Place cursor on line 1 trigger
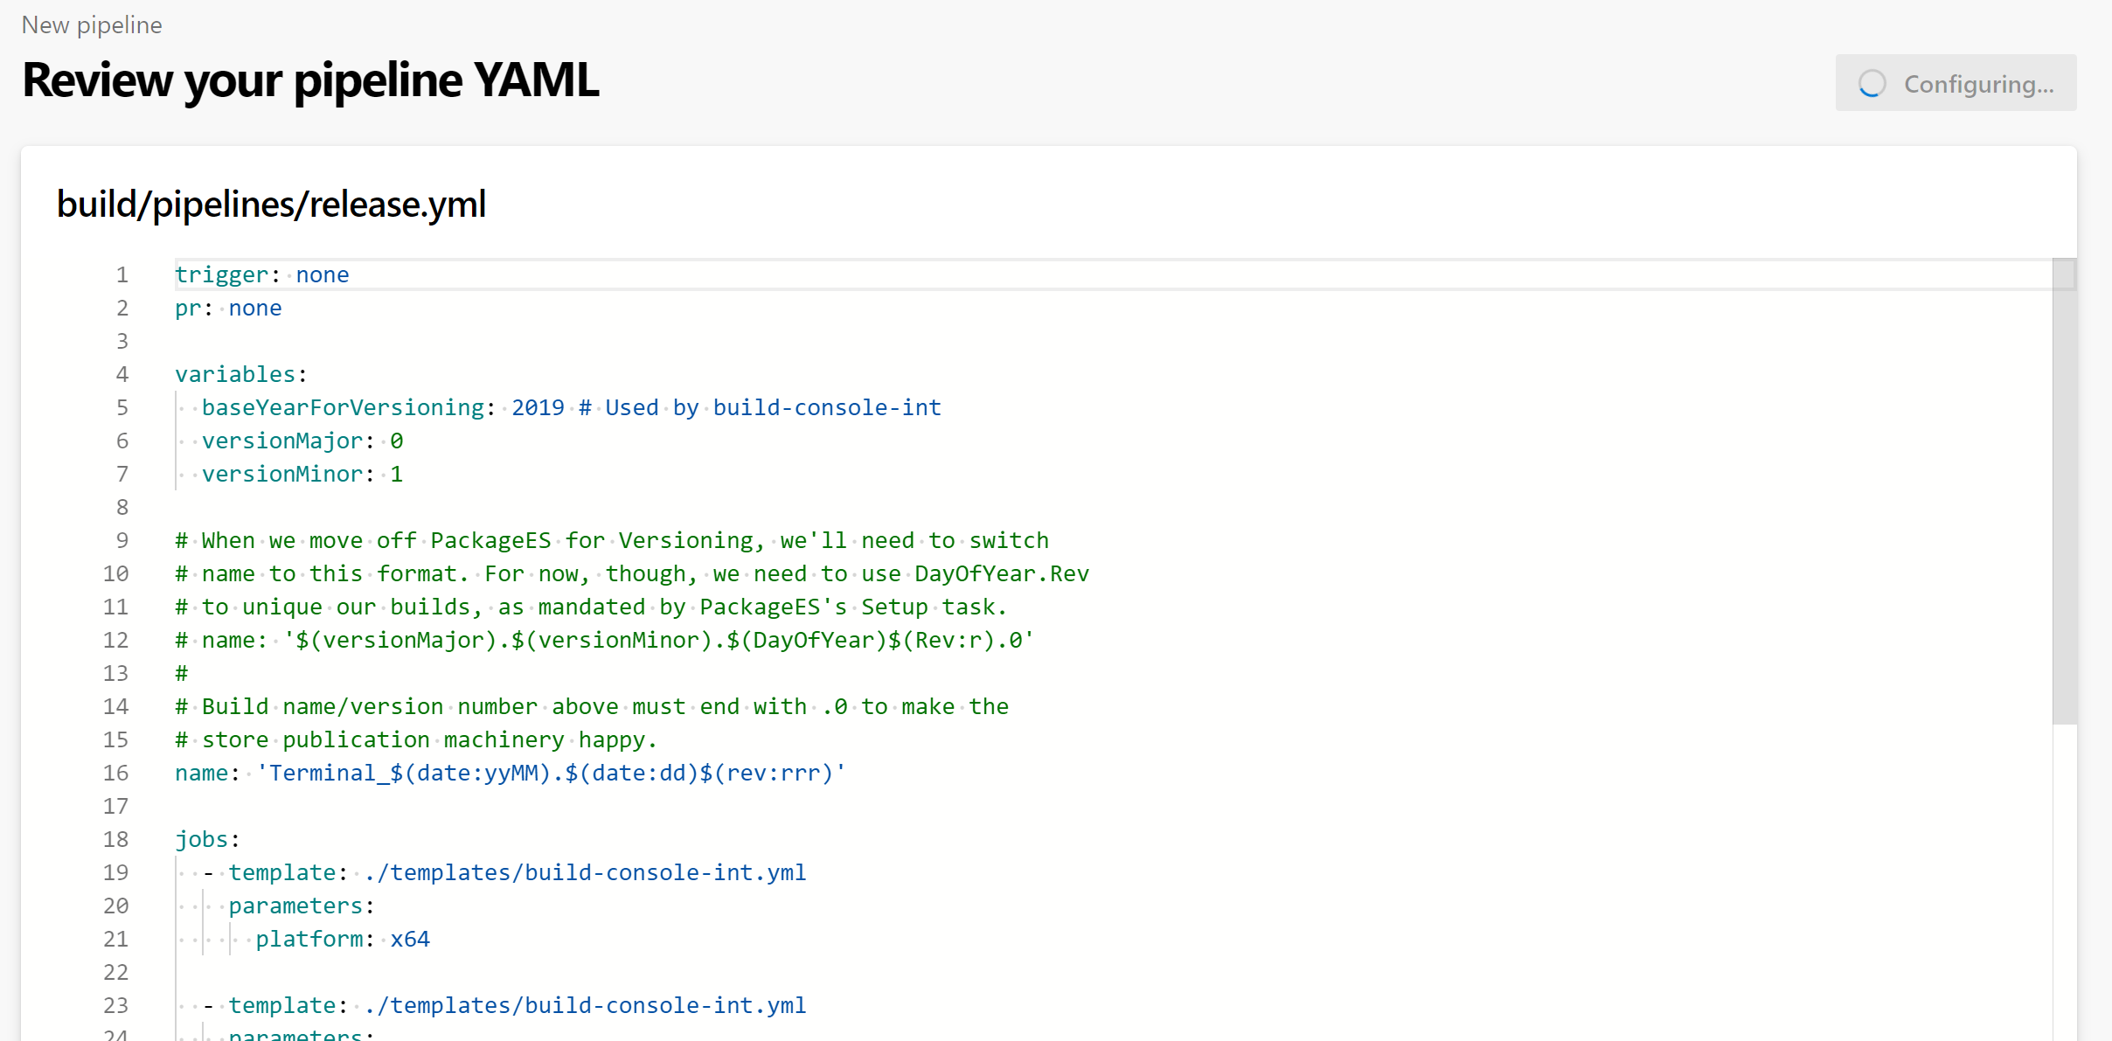The height and width of the screenshot is (1041, 2112). [x=221, y=274]
